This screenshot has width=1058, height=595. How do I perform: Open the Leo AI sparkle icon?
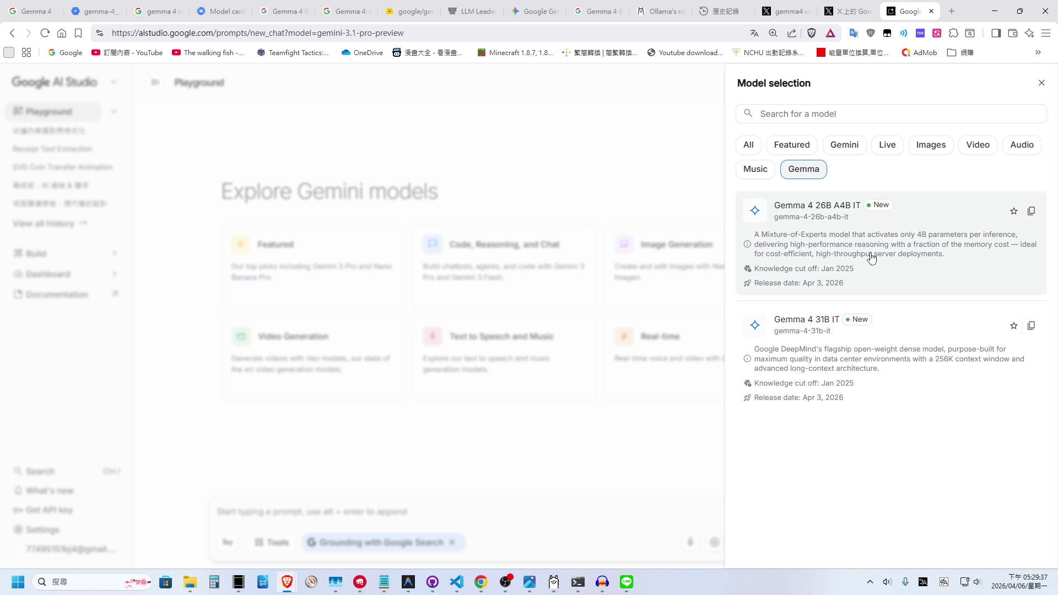pos(1029,33)
